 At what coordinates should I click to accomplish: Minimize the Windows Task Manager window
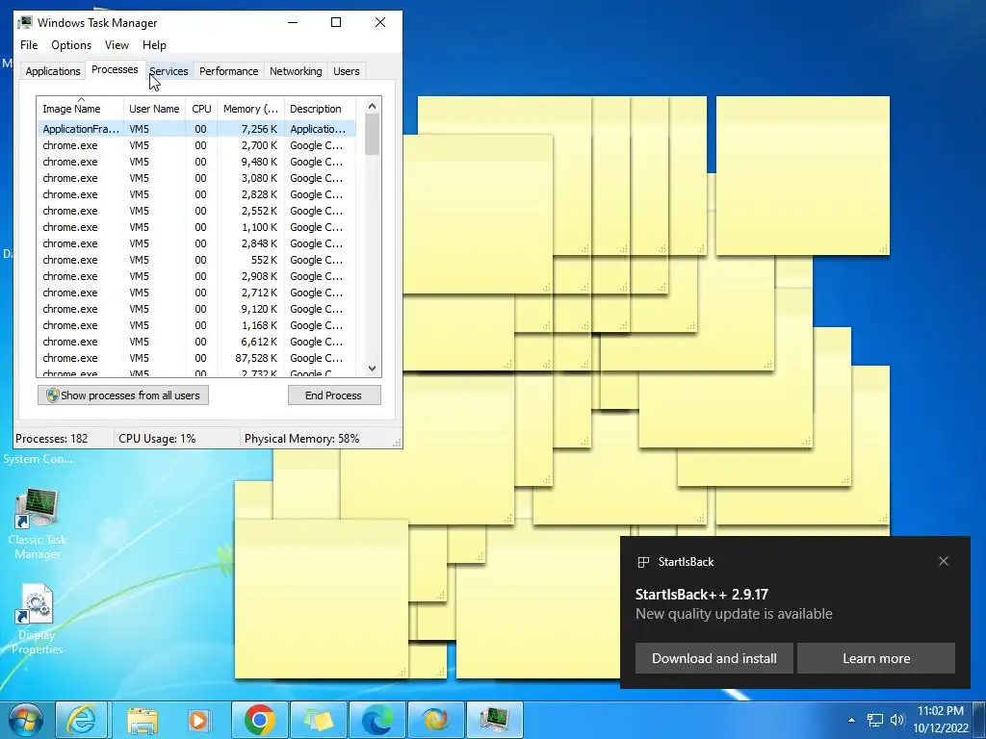click(x=293, y=23)
